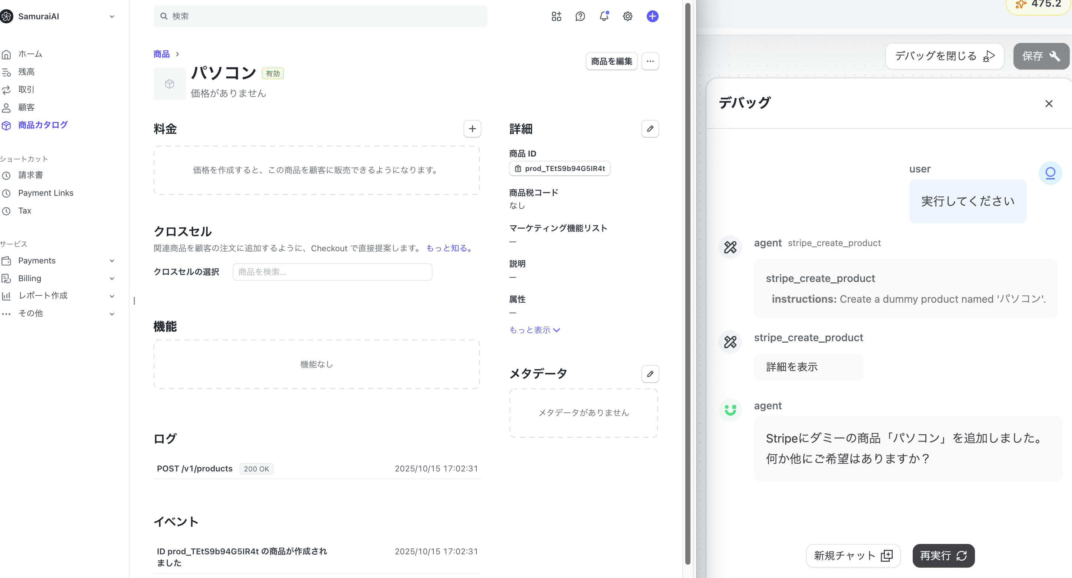Copy the product ID prod_TEtS9b94G5IR4t
The height and width of the screenshot is (578, 1072).
pos(560,168)
